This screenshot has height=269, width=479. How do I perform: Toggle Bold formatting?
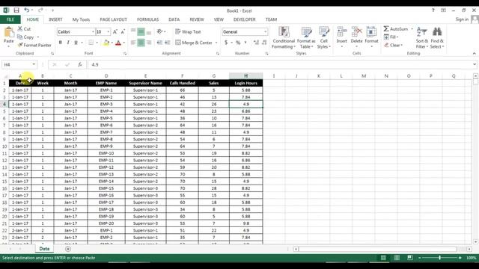(x=60, y=43)
